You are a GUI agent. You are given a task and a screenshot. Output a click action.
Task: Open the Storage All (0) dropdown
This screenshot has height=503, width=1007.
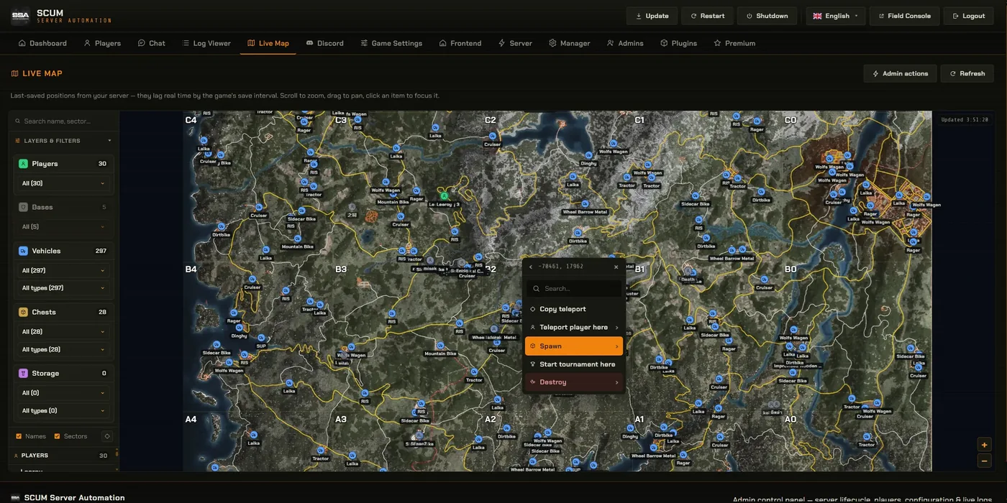(x=63, y=393)
